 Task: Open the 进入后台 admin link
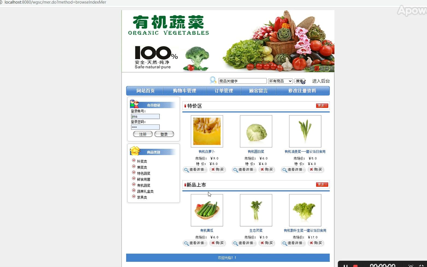click(321, 81)
